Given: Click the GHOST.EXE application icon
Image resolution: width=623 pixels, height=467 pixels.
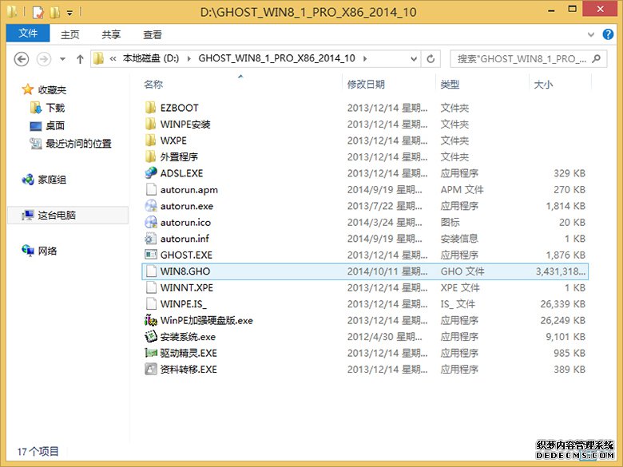Looking at the screenshot, I should (151, 255).
